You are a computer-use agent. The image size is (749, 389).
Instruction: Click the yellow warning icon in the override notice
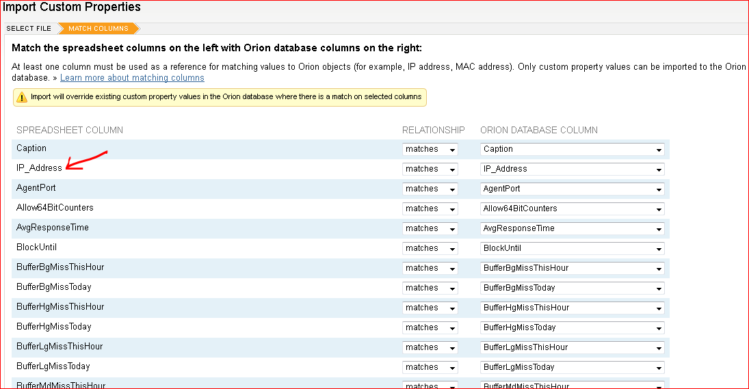click(22, 97)
